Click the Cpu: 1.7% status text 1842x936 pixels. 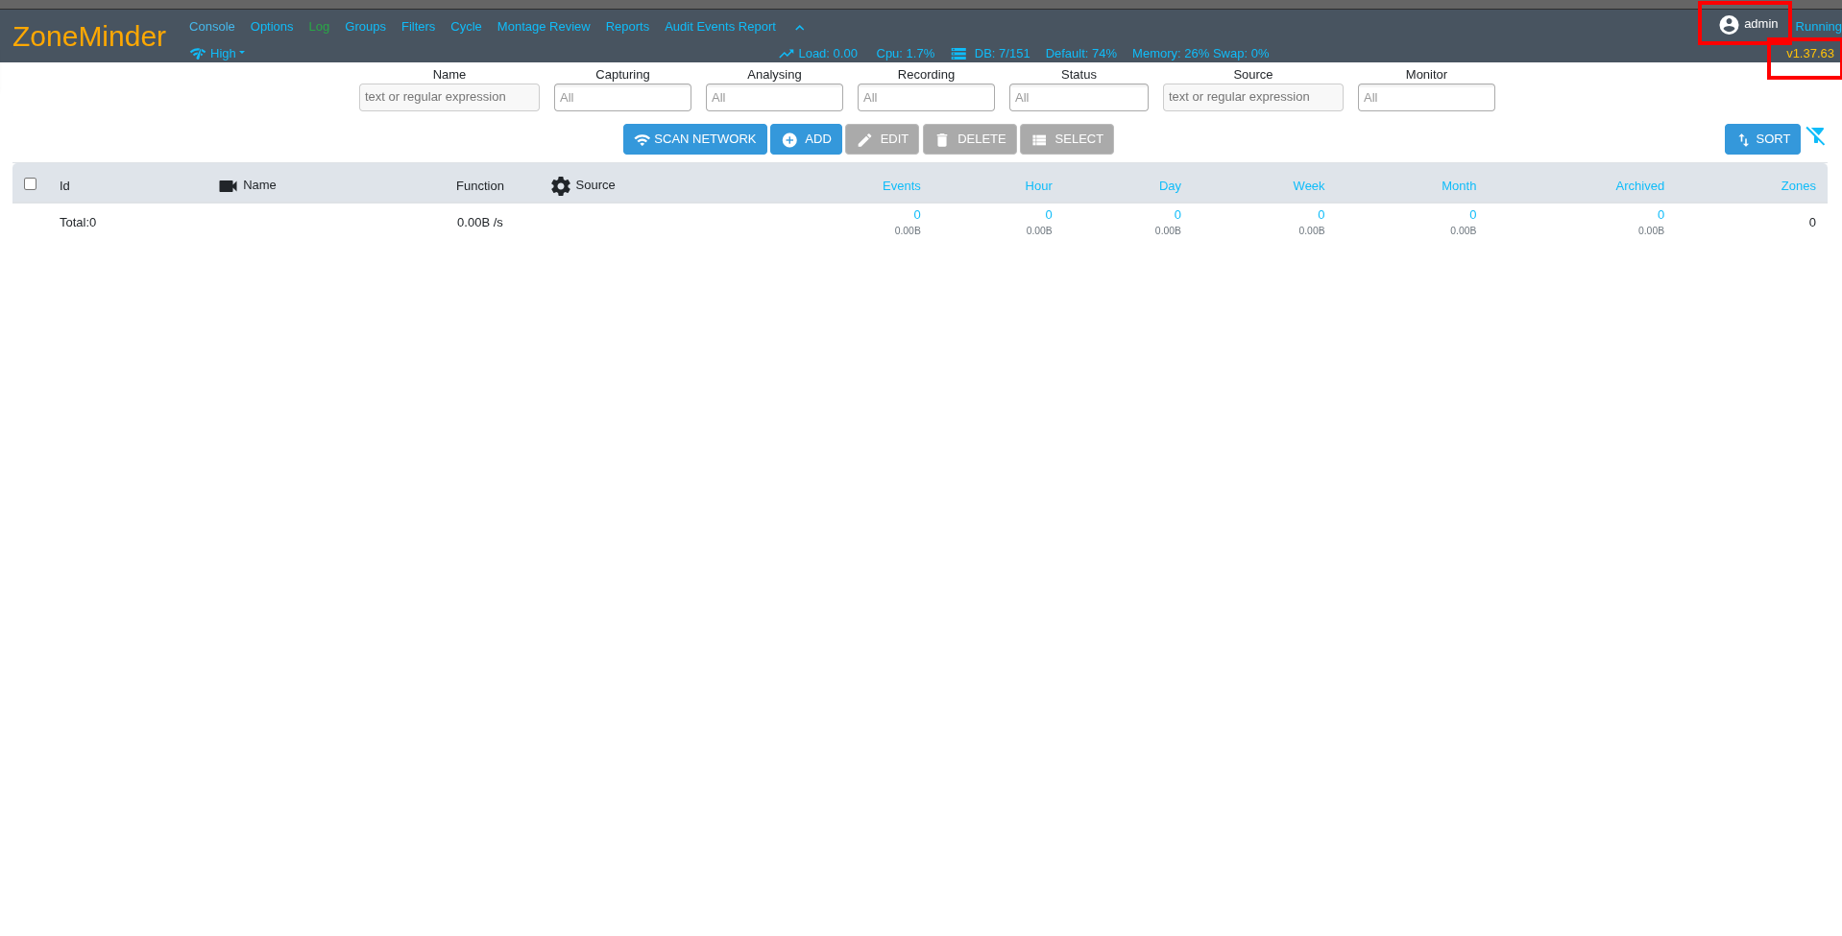tap(905, 54)
